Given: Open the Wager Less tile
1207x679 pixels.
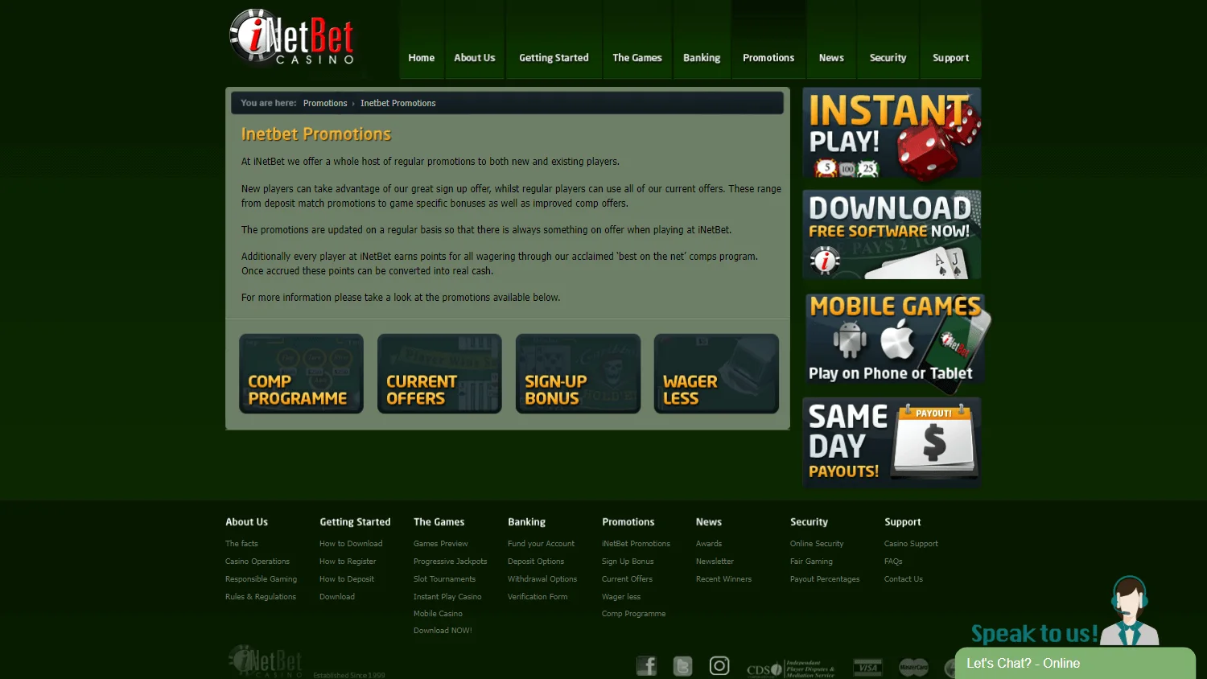Looking at the screenshot, I should (716, 373).
